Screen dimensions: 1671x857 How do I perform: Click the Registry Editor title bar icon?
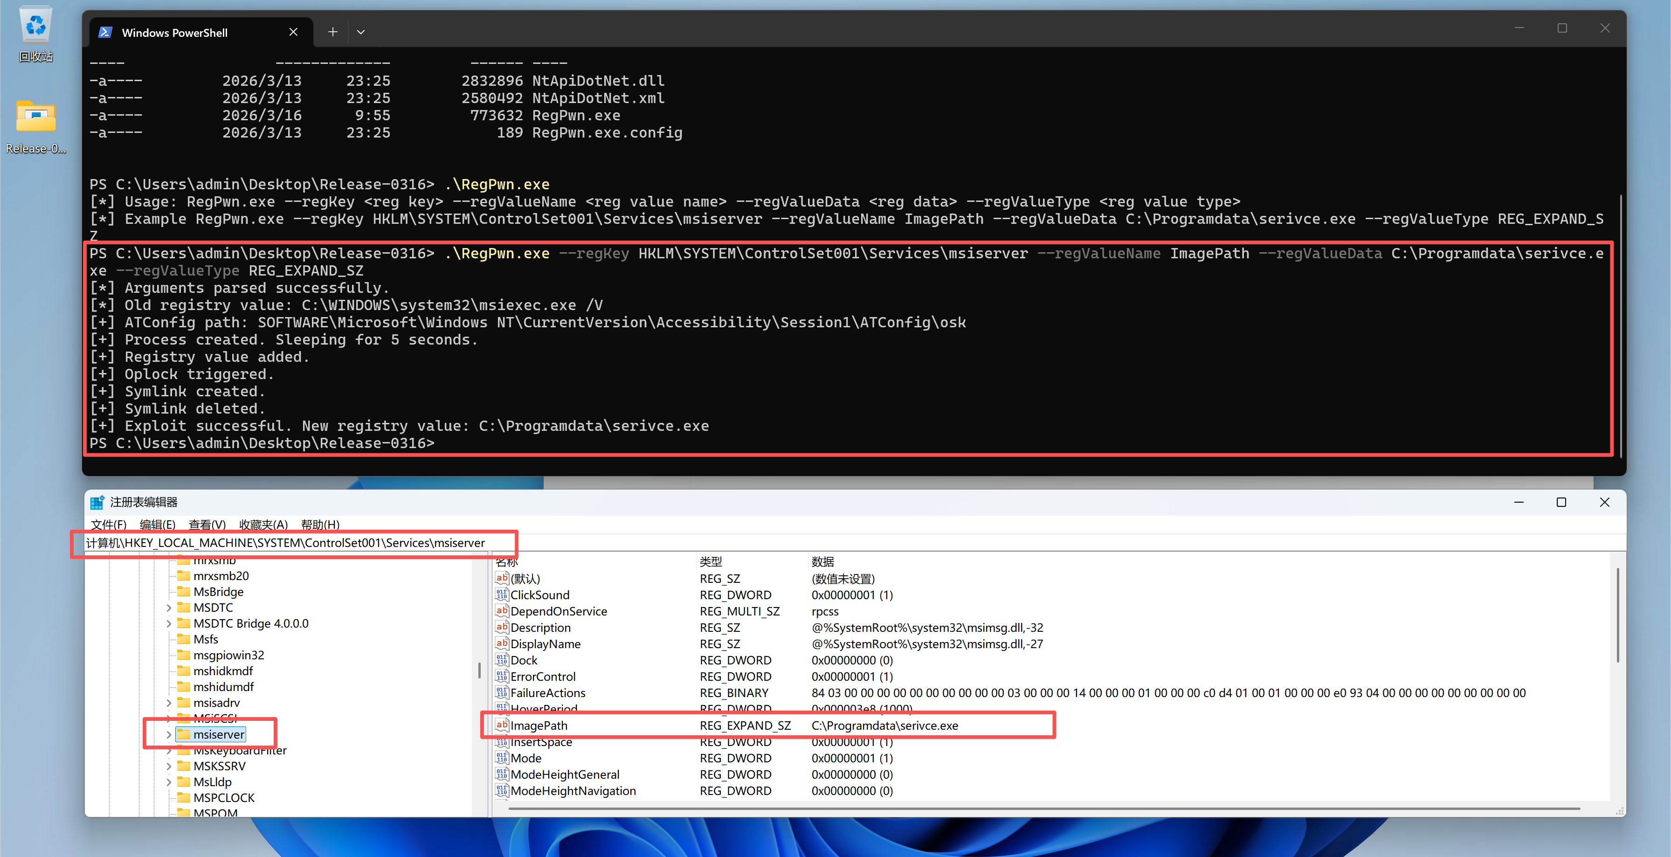97,502
